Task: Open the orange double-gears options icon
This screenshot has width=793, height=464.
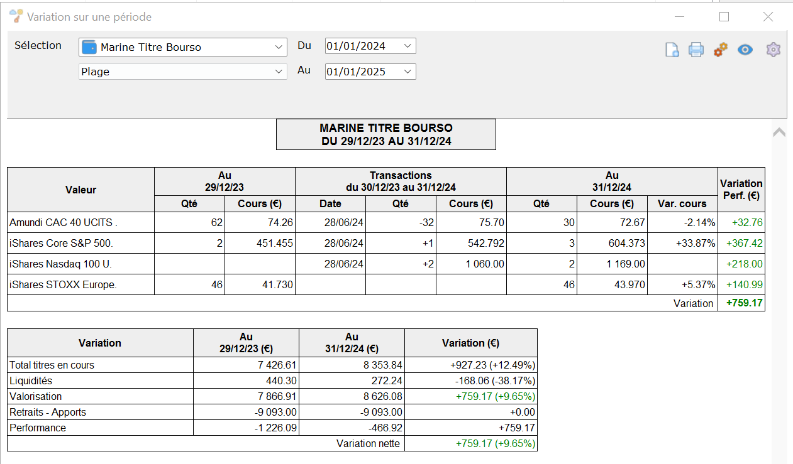Action: click(x=721, y=50)
